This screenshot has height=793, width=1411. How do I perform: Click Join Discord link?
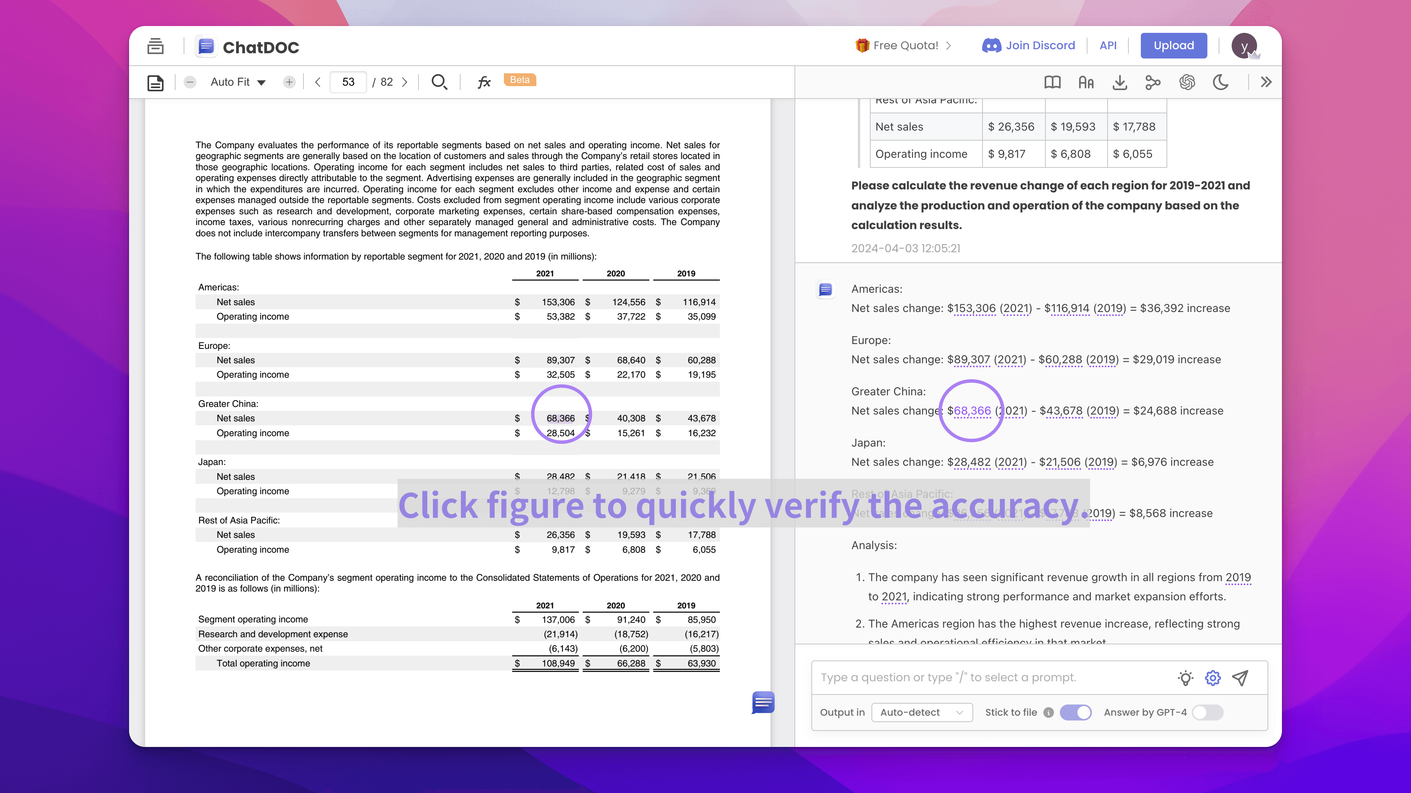(1029, 45)
